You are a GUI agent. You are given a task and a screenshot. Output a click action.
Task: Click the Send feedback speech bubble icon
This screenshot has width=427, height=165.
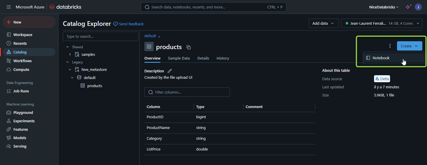[x=116, y=24]
